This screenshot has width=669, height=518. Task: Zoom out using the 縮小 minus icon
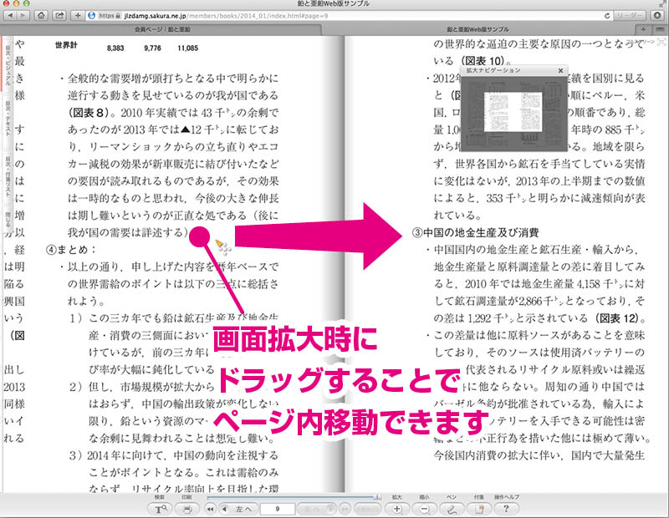423,507
